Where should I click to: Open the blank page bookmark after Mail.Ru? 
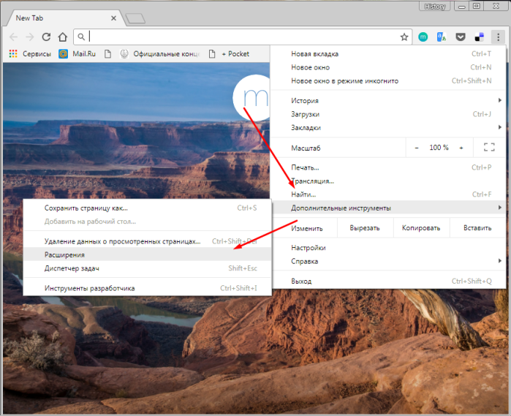pyautogui.click(x=107, y=54)
